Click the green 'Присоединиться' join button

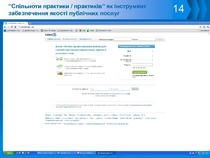coord(140,72)
